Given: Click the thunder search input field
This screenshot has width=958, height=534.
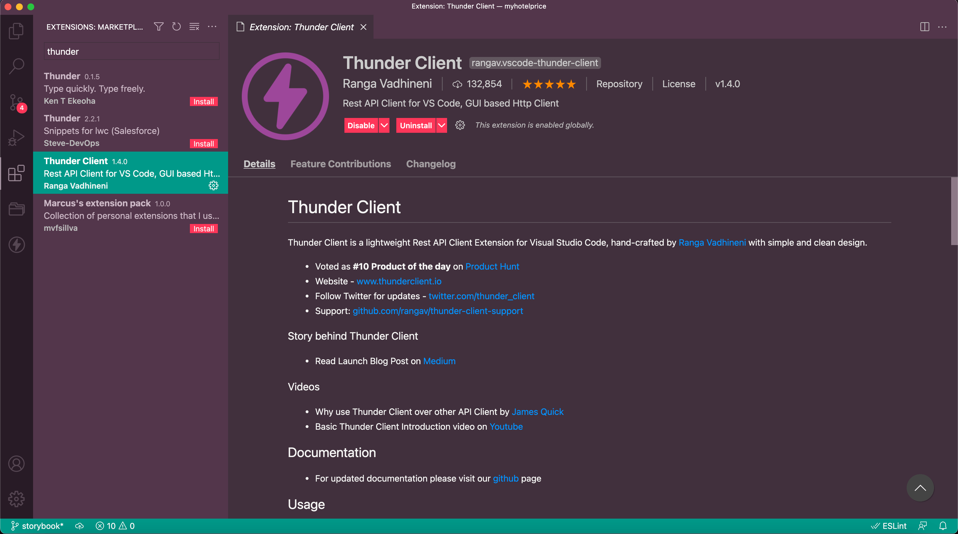Looking at the screenshot, I should coord(132,52).
